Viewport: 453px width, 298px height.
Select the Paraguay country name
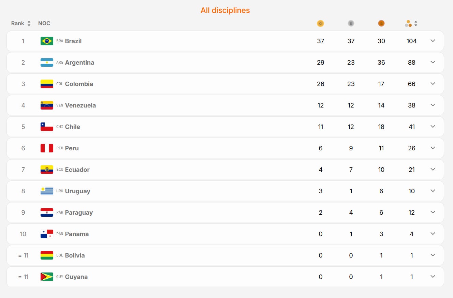point(79,213)
